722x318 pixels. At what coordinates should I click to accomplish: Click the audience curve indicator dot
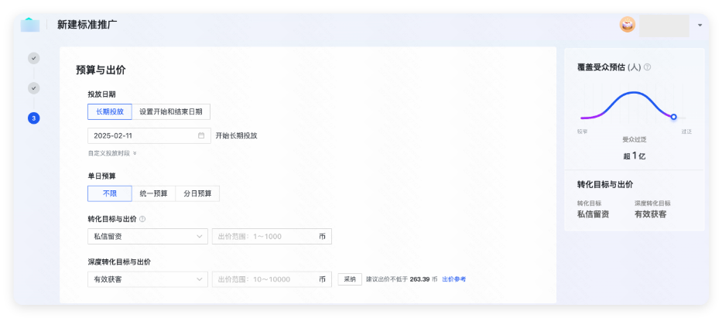click(x=674, y=117)
